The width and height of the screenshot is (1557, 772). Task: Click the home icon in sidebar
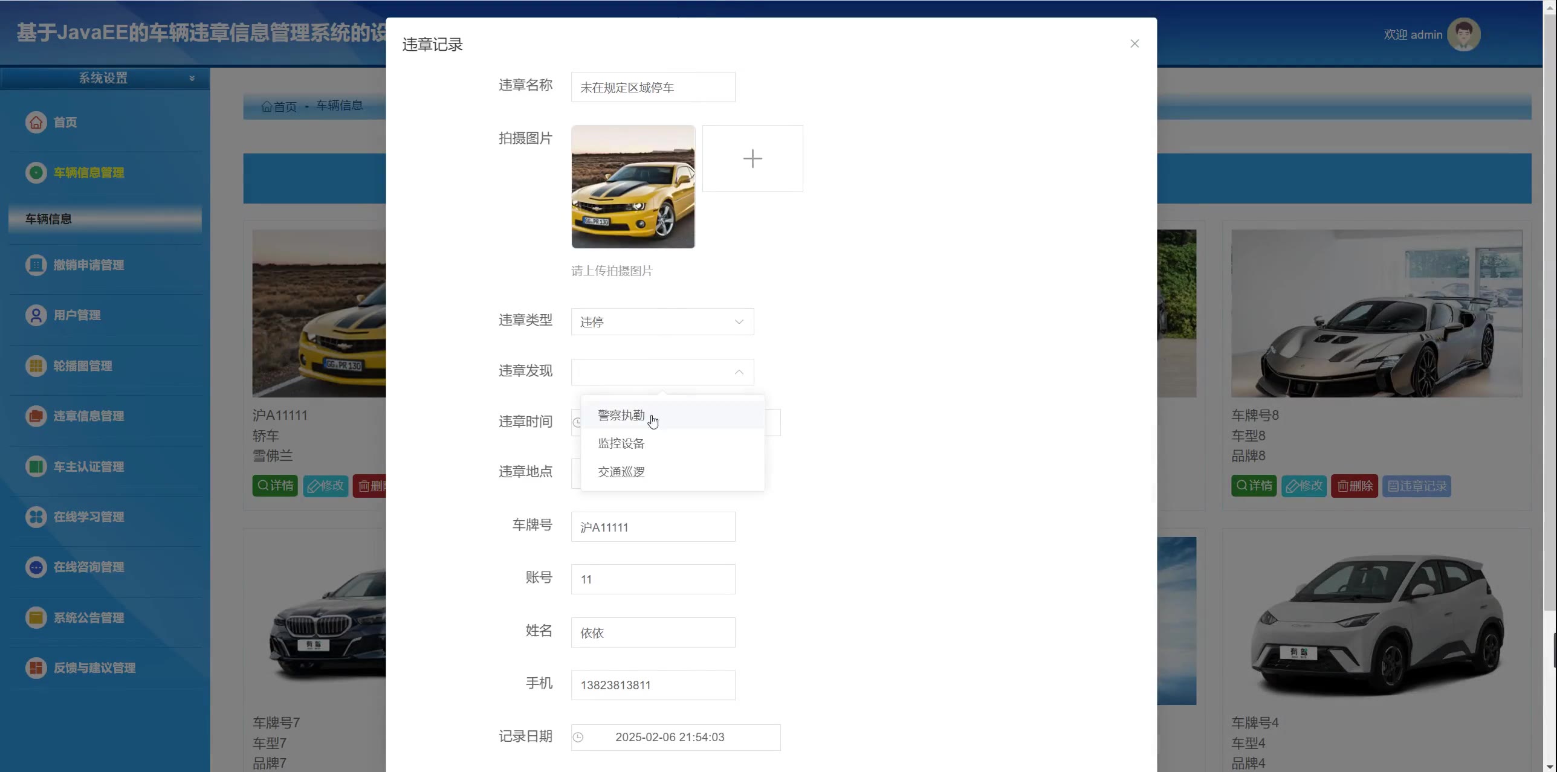coord(36,122)
